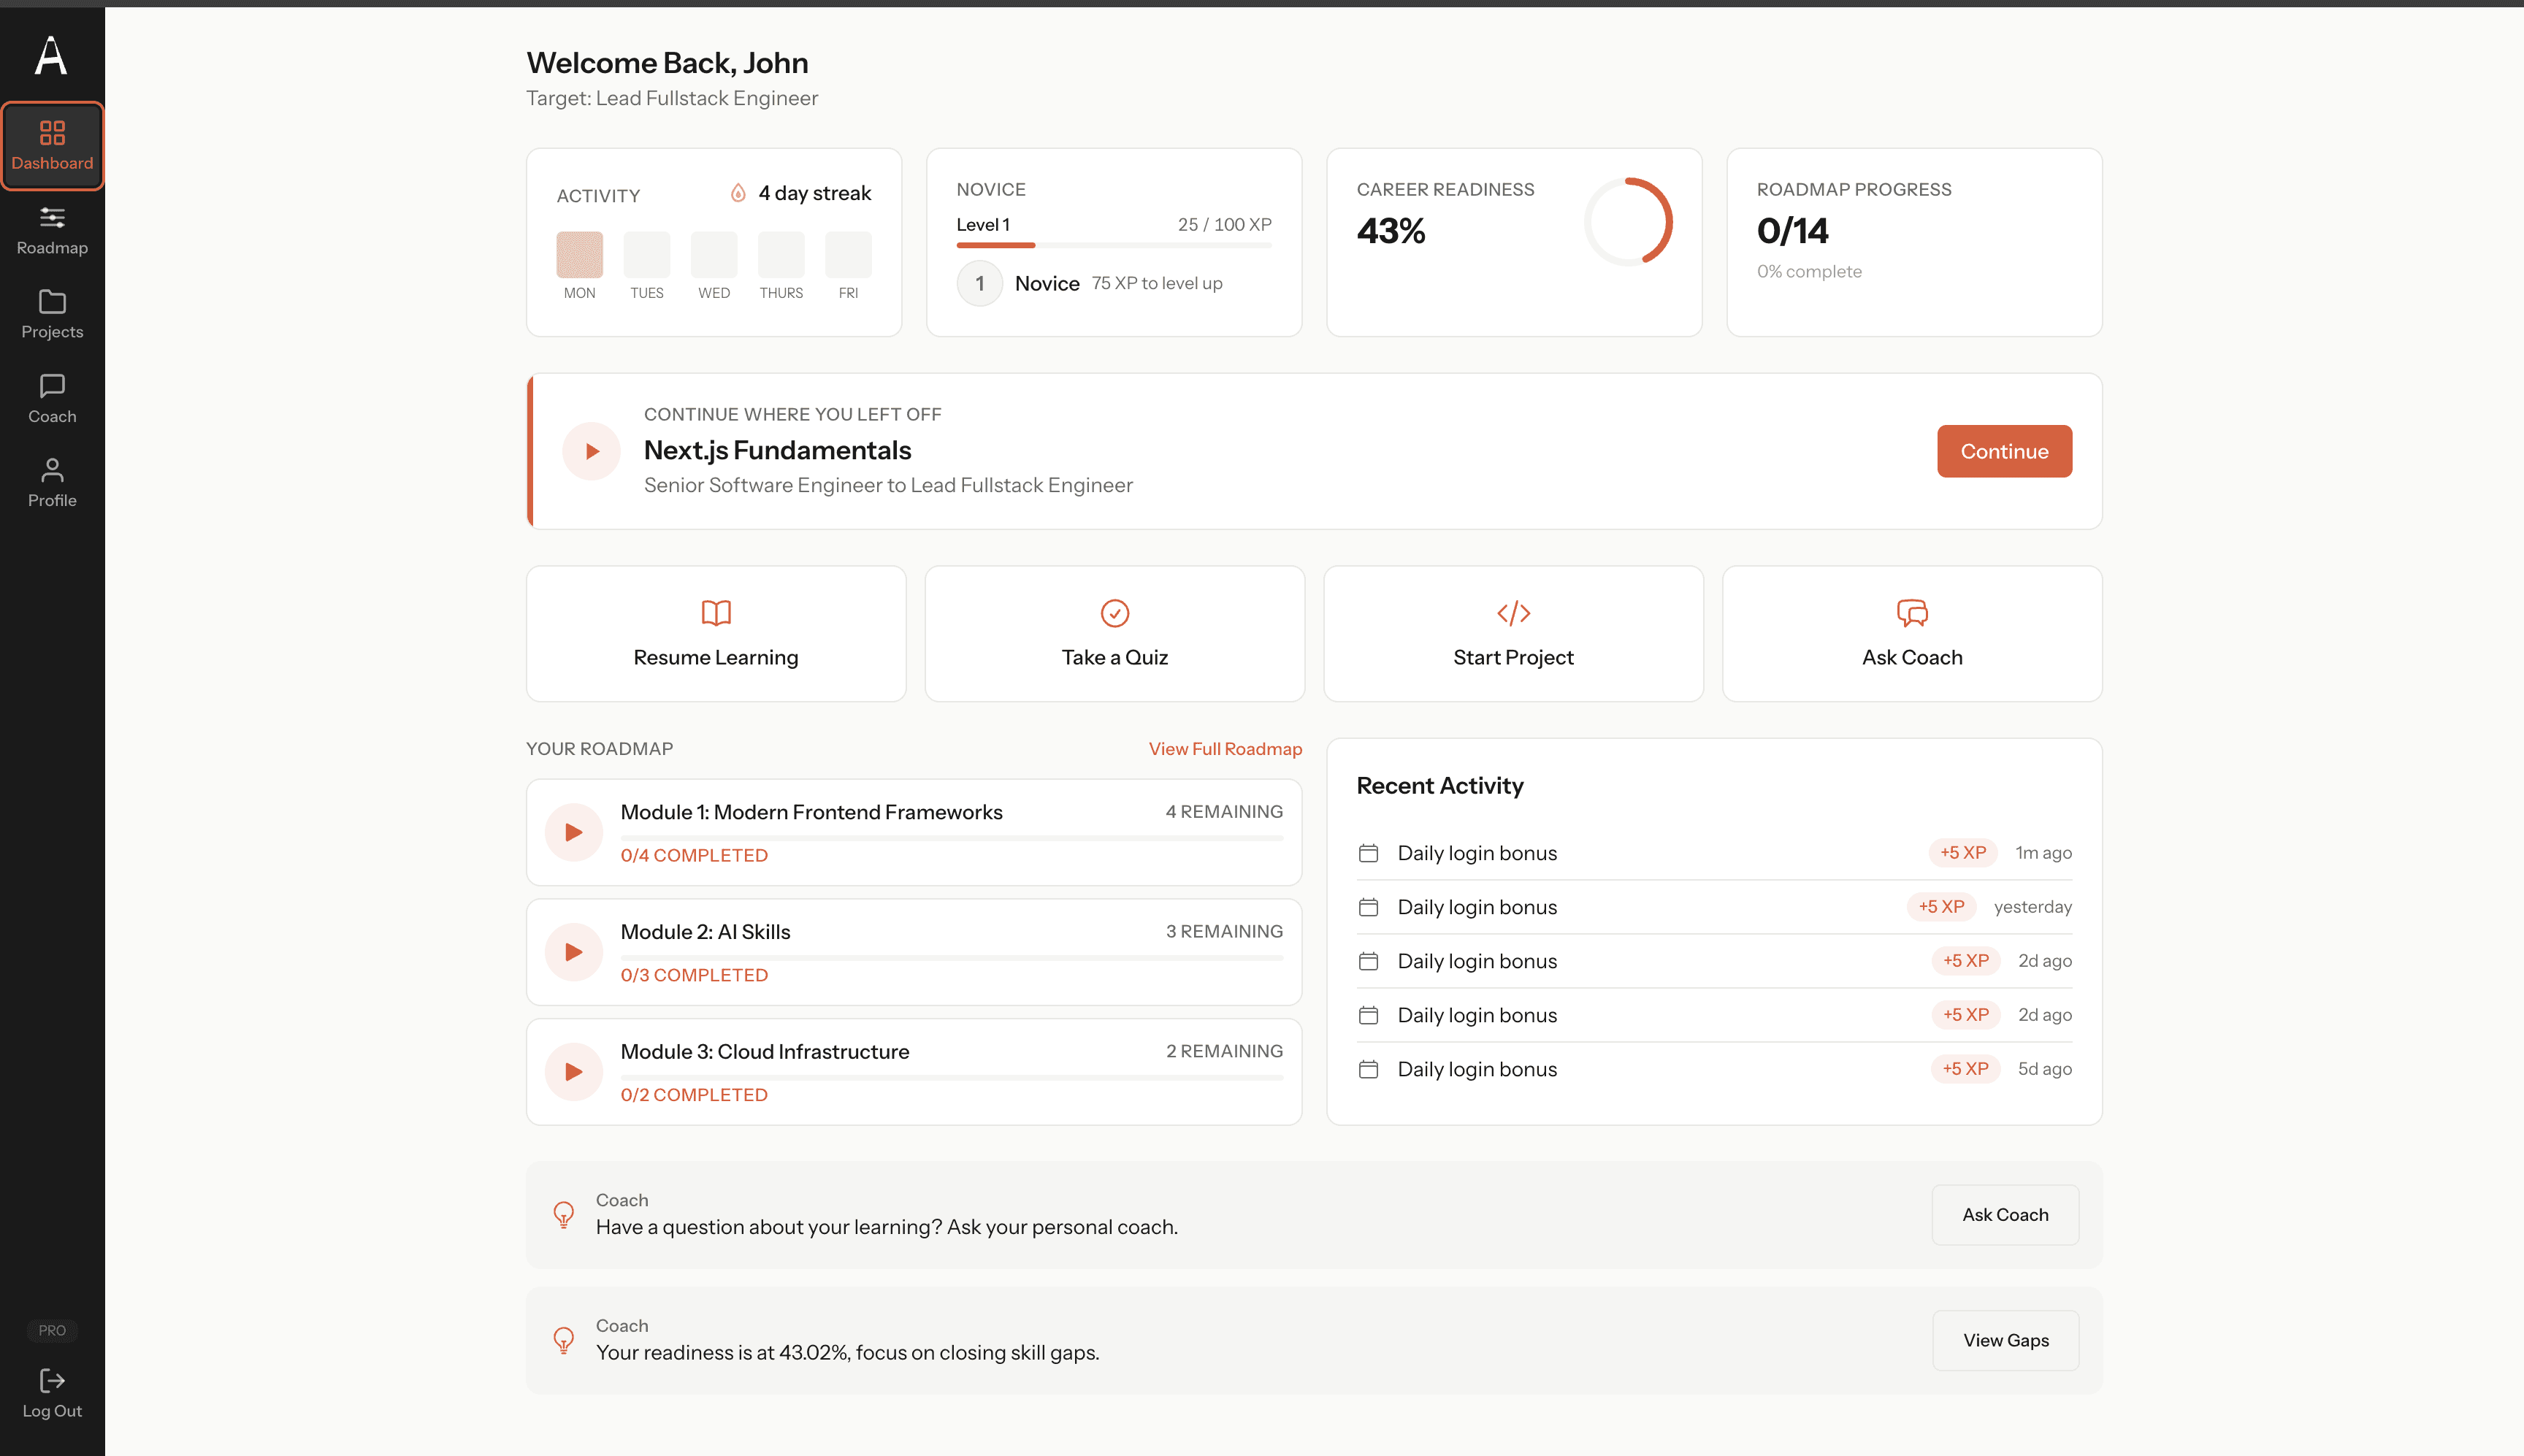
Task: Click the streak flame icon
Action: [738, 193]
